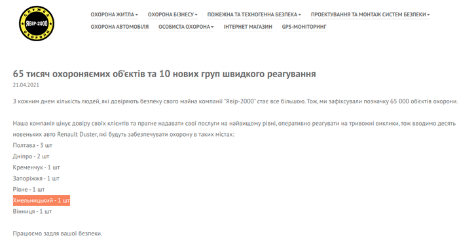
Task: Click the closing text Працюємо задля вашої безпеки
Action: (58, 234)
